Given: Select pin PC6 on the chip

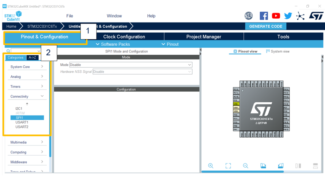Looking at the screenshot, I should [x=286, y=111].
